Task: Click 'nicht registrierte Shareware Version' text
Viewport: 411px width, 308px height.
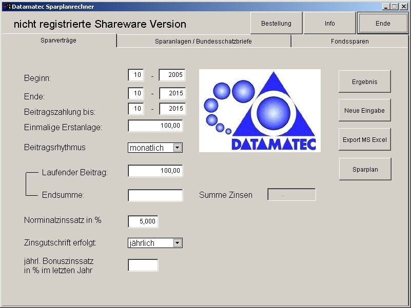Action: coord(100,24)
